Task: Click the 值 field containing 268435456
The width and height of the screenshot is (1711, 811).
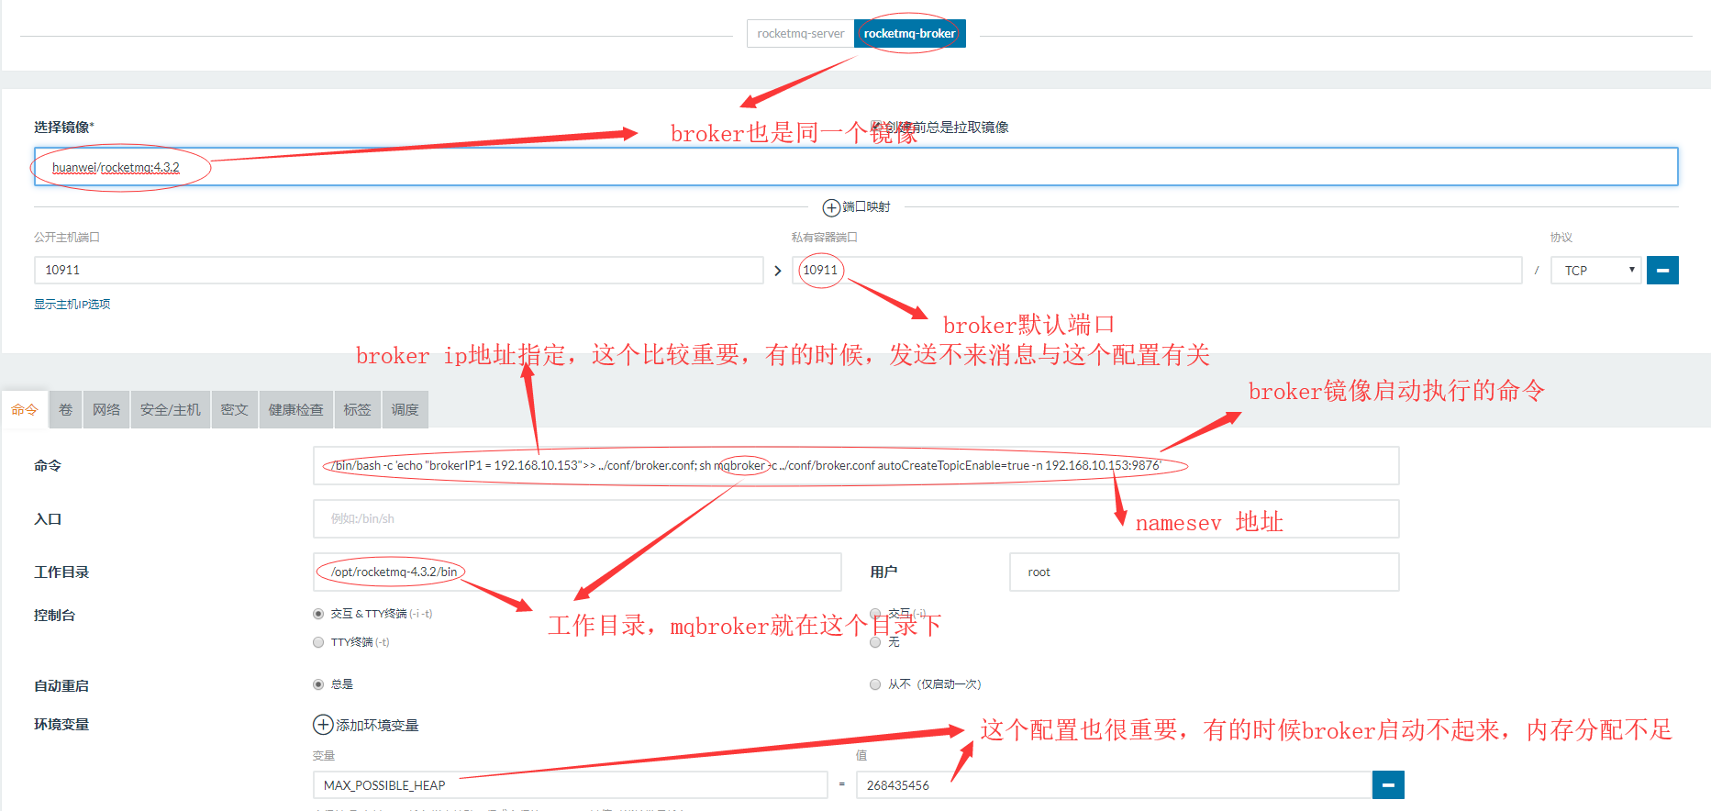Action: (x=1114, y=785)
